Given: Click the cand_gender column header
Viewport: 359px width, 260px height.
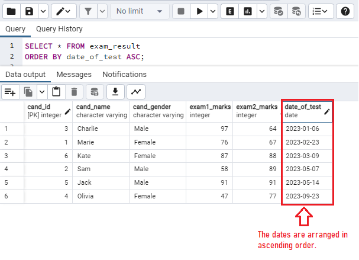Looking at the screenshot, I should pos(157,111).
